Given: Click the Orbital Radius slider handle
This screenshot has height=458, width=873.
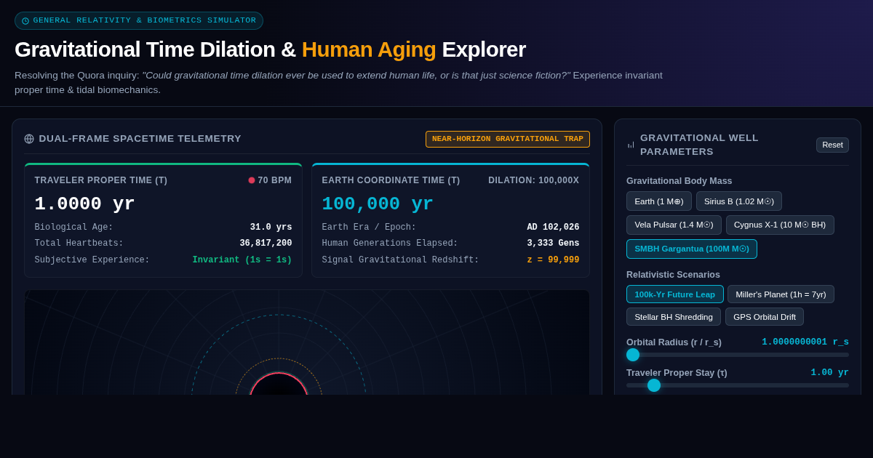Looking at the screenshot, I should 633,355.
